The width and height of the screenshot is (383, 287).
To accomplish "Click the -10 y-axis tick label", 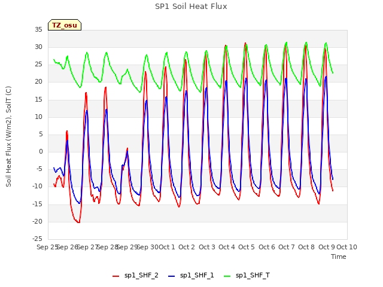I will coord(38,186).
